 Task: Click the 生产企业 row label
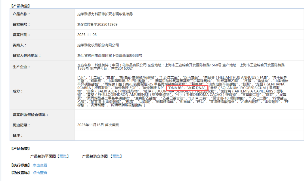21,67
